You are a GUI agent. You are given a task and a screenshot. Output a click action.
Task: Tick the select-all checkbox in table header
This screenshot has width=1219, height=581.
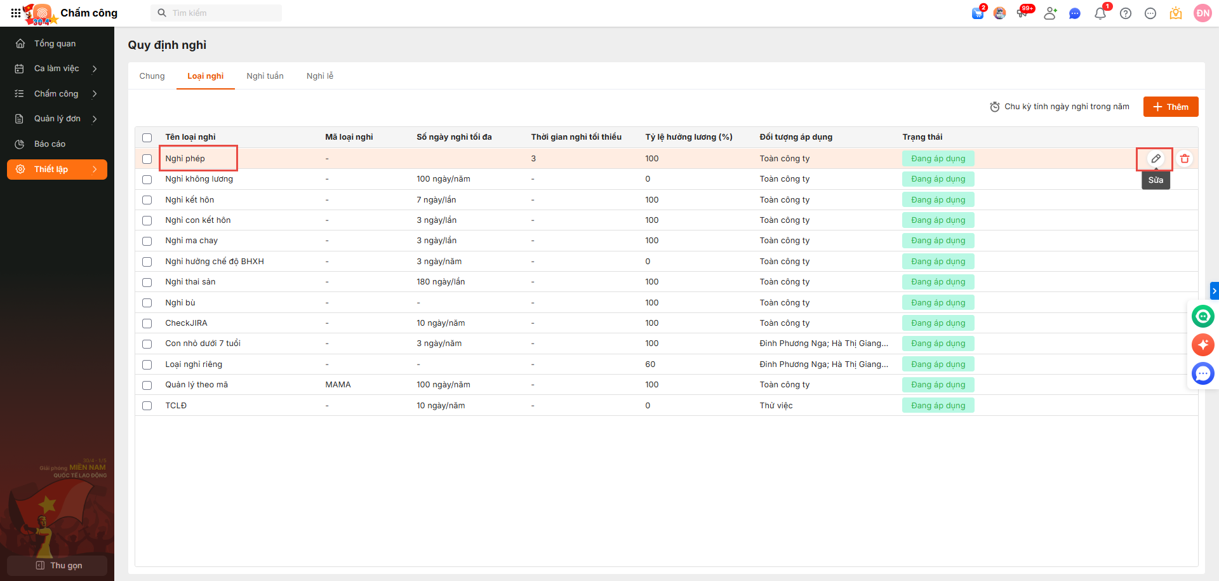147,138
